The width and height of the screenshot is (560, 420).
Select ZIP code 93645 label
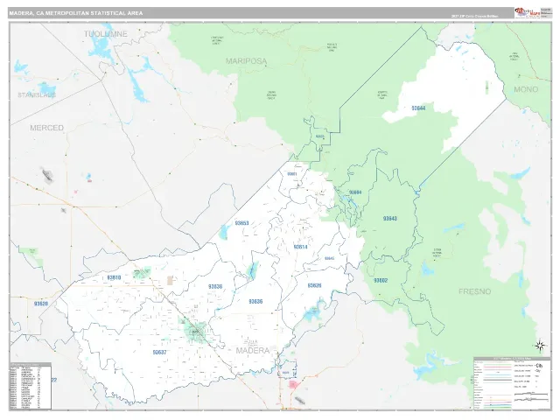coord(329,258)
